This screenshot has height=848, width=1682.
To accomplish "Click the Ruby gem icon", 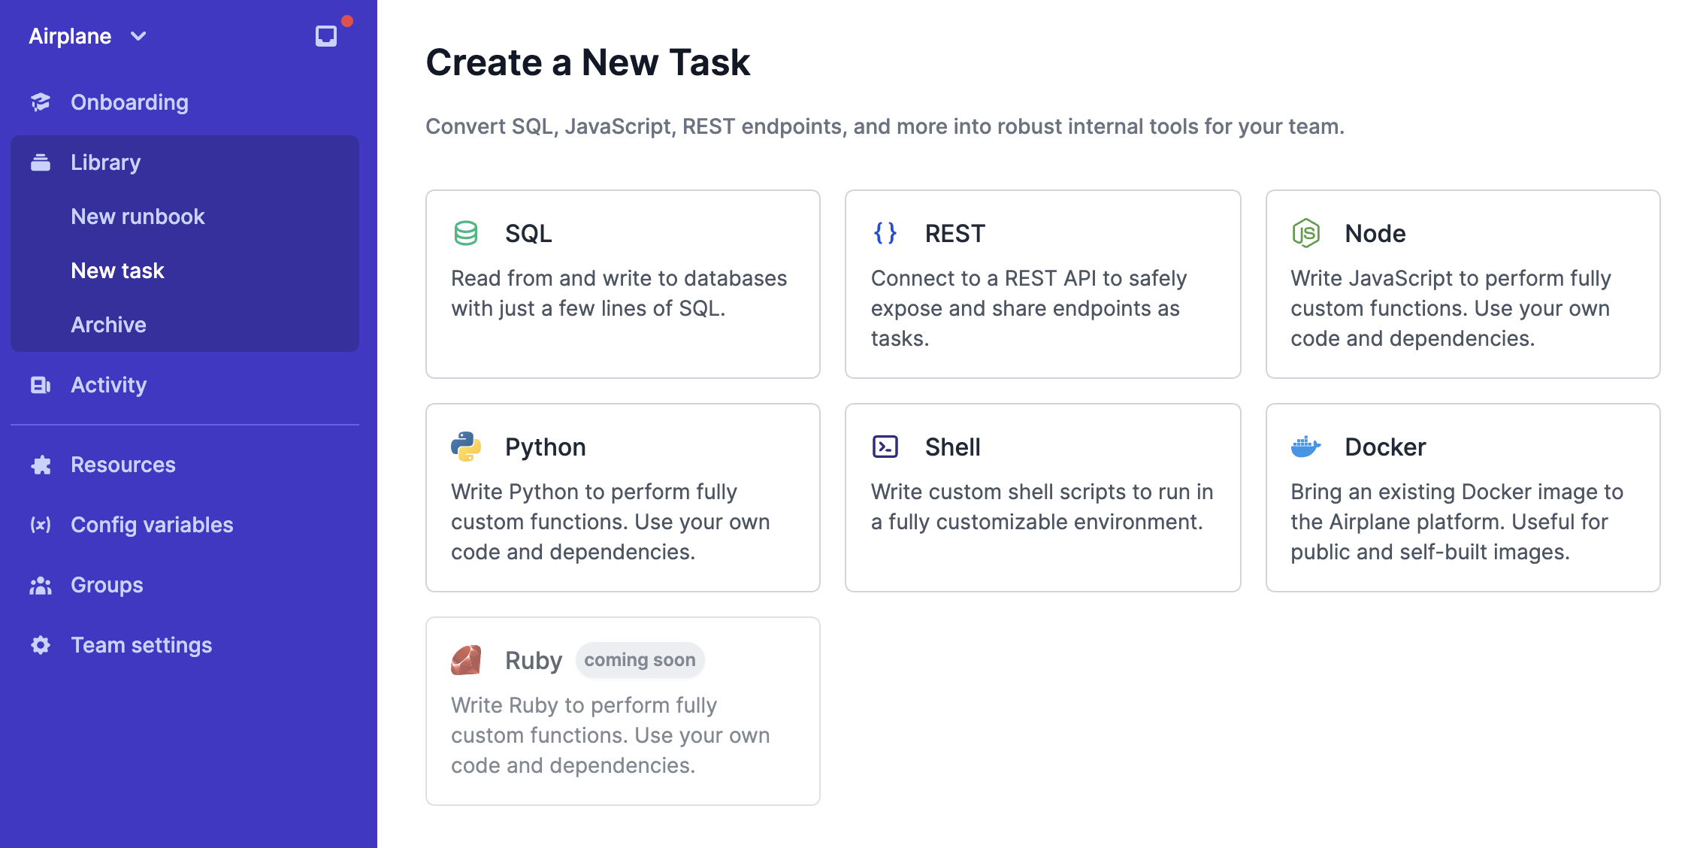I will (x=466, y=660).
